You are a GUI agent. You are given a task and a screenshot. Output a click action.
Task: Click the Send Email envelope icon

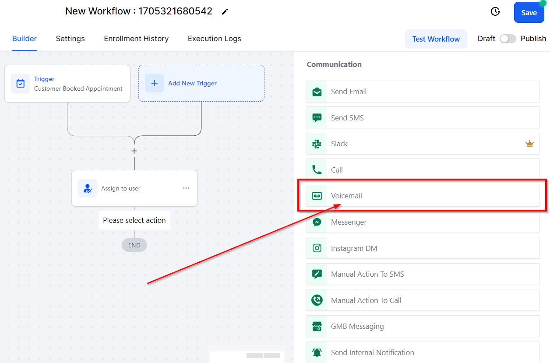click(x=317, y=92)
